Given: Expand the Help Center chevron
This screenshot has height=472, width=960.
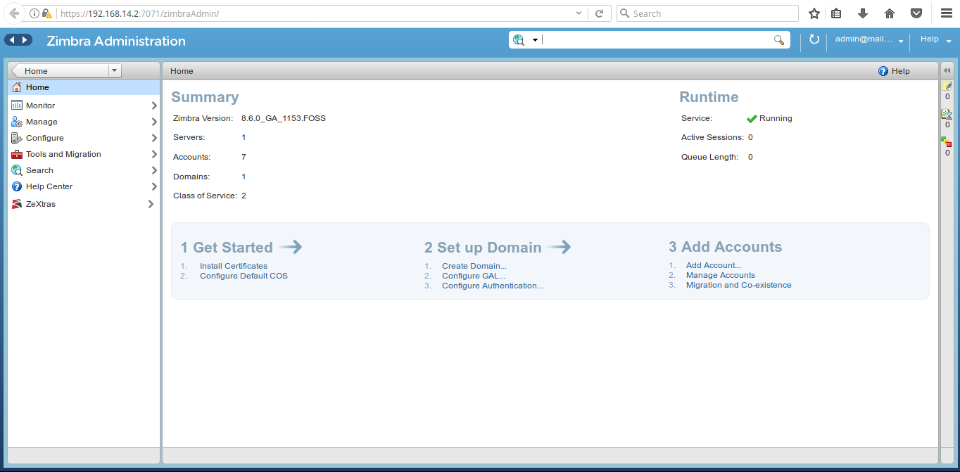Looking at the screenshot, I should pos(154,186).
